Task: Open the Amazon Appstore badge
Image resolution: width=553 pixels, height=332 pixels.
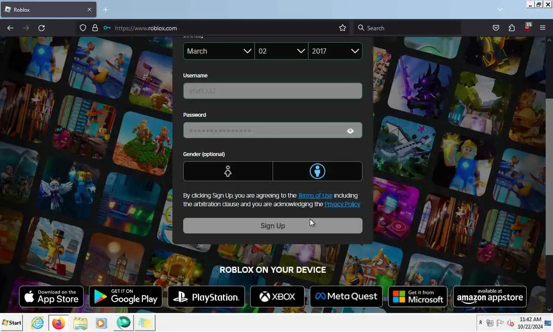Action: coord(490,297)
